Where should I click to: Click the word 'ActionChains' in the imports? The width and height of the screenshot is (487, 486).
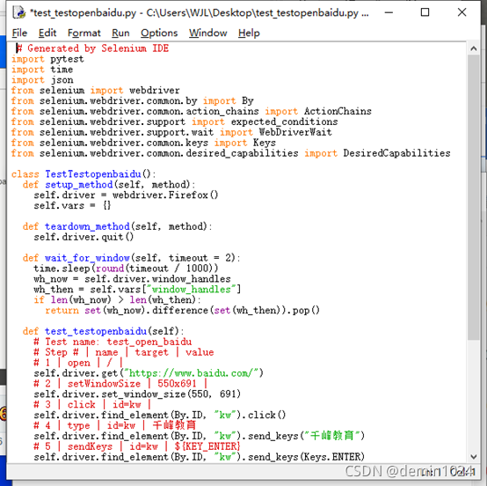pyautogui.click(x=338, y=112)
